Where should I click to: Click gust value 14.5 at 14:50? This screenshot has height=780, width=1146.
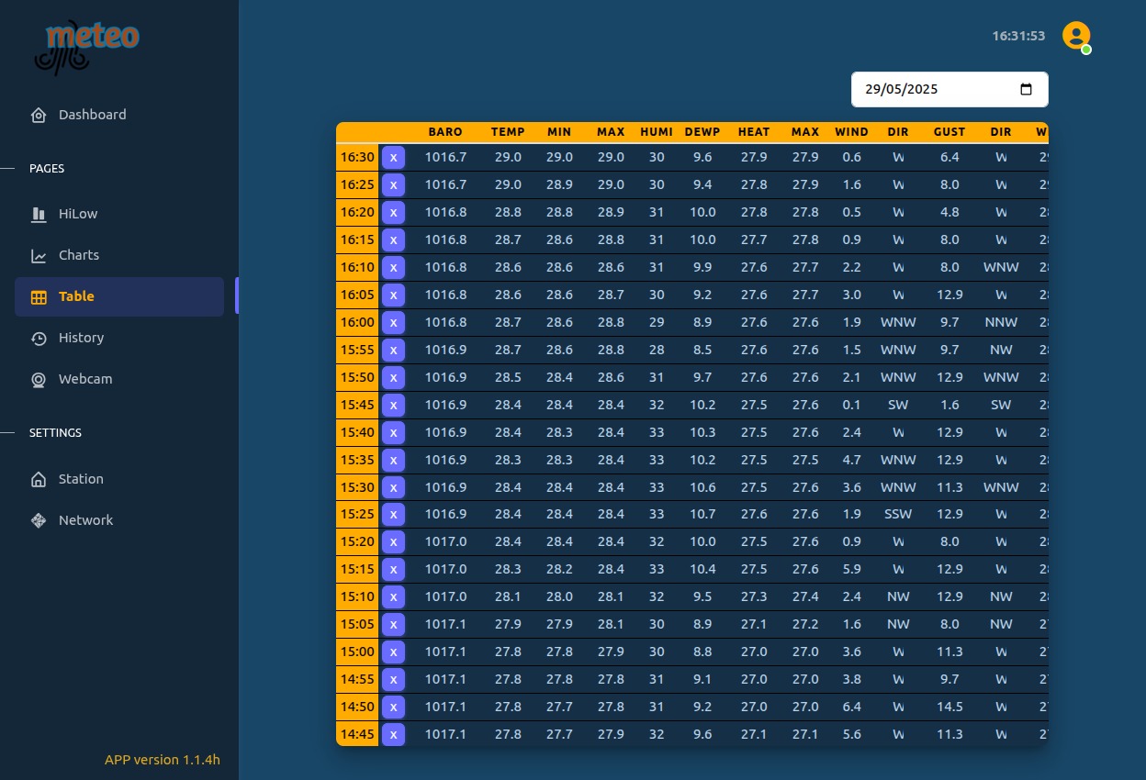pyautogui.click(x=949, y=707)
